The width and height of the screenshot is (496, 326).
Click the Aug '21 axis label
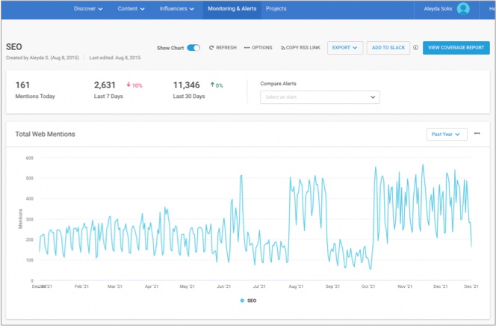click(x=296, y=286)
